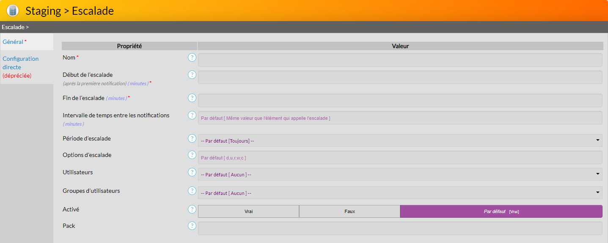Switch to the Général tab
The image size is (608, 243).
(13, 42)
